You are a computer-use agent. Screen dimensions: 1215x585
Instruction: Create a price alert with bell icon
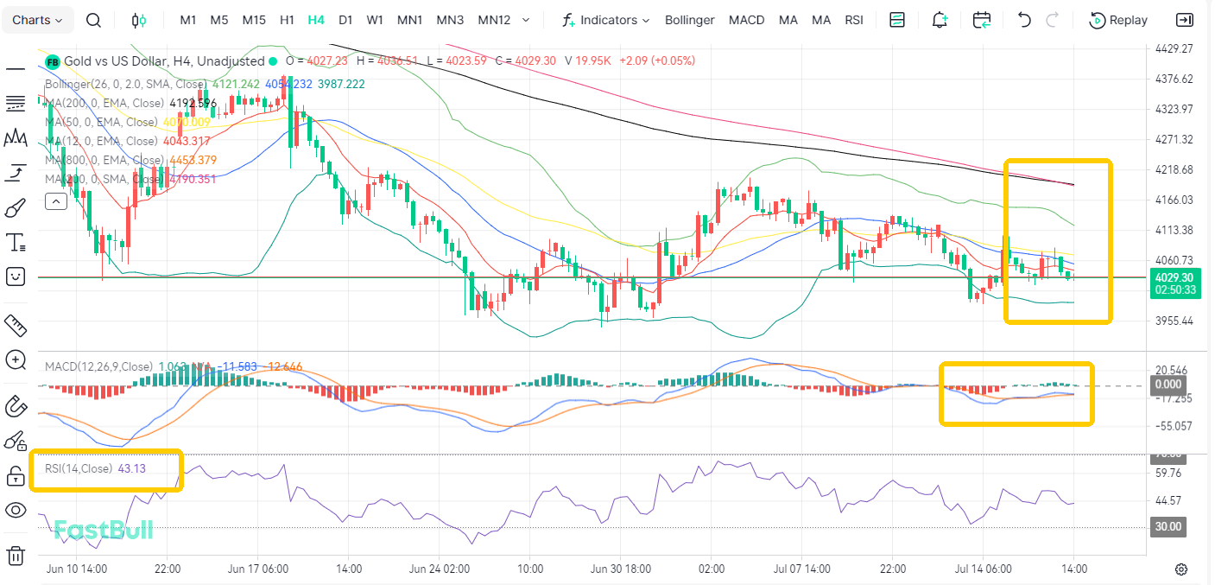coord(940,20)
